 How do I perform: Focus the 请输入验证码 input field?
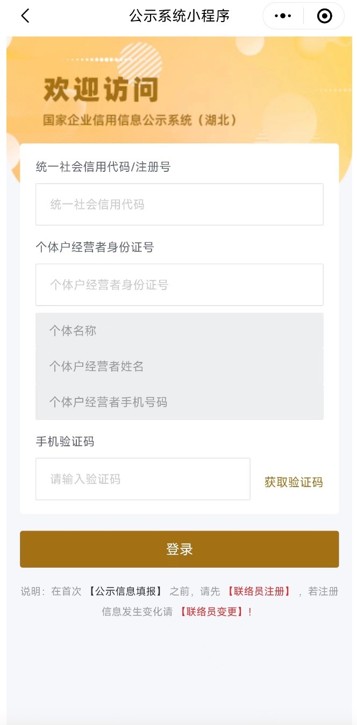(142, 479)
